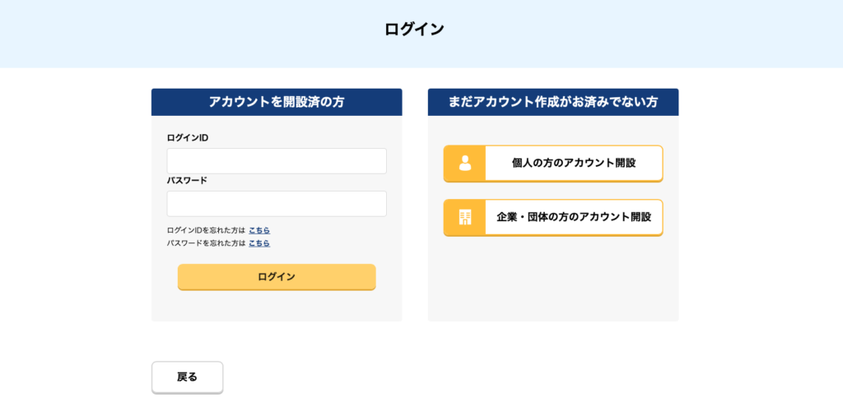Screen dimensions: 843x411
Task: Follow こちら link for forgotten login ID
Action: [259, 230]
